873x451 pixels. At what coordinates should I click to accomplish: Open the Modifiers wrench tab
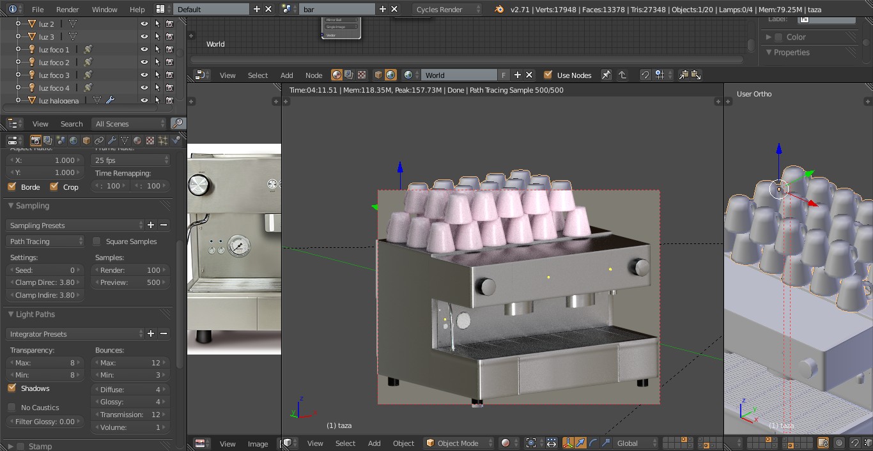pyautogui.click(x=112, y=141)
